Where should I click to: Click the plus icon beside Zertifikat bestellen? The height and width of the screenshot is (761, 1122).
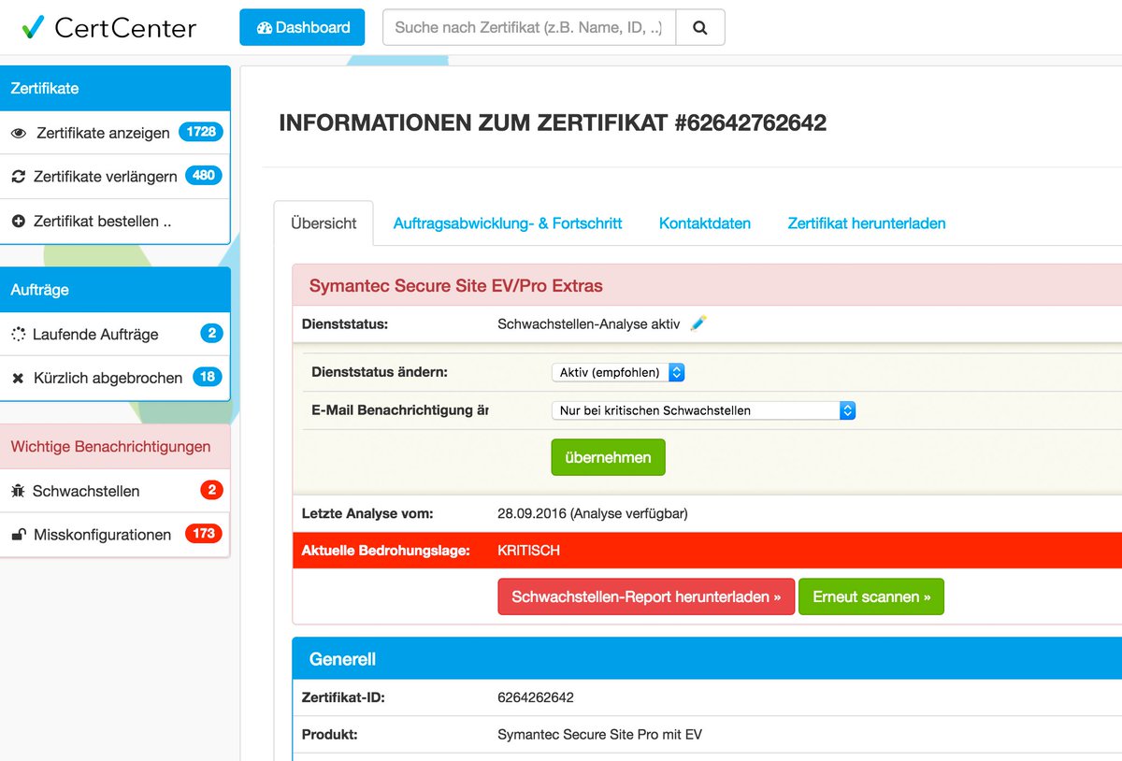pyautogui.click(x=18, y=222)
